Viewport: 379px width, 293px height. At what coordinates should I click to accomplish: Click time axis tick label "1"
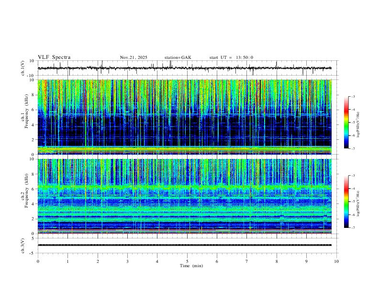(67, 261)
